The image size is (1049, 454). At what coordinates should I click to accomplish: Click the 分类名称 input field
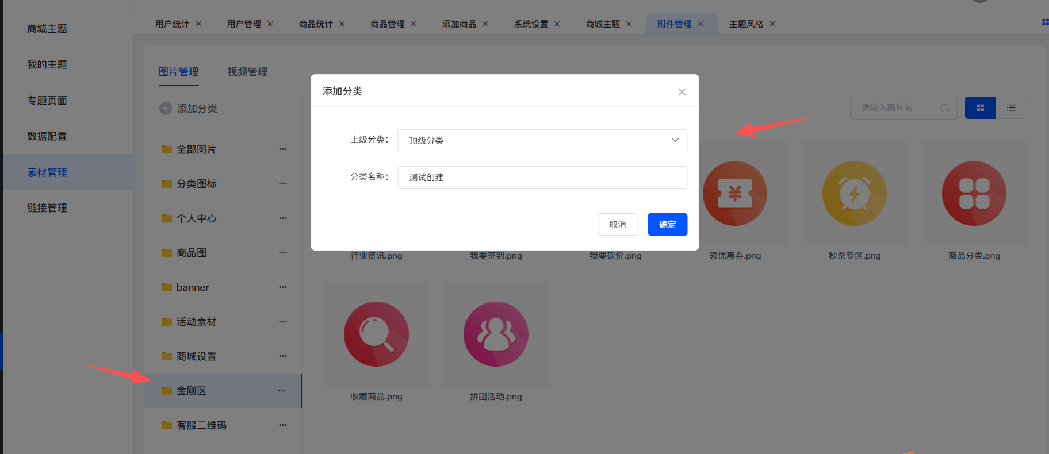[542, 178]
